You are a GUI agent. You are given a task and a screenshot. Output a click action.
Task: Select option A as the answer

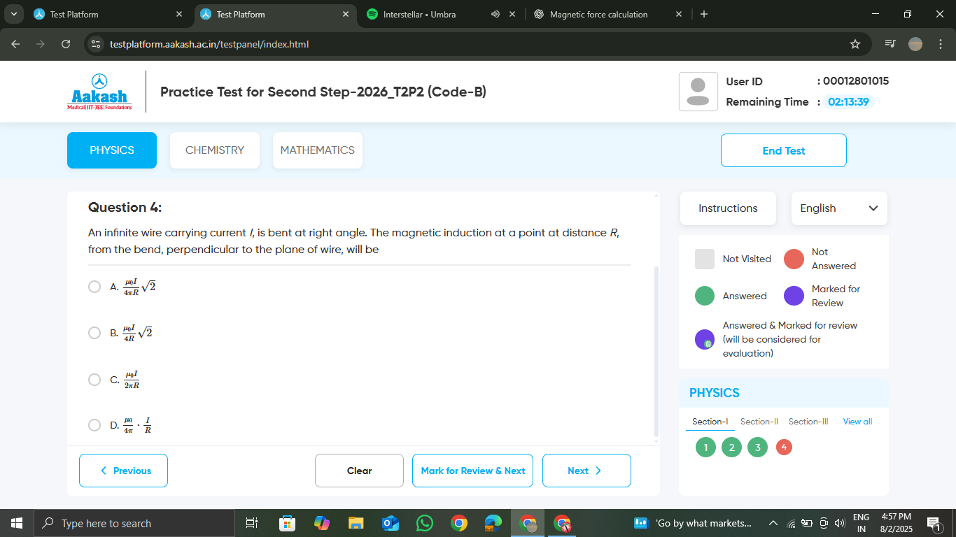coord(94,287)
